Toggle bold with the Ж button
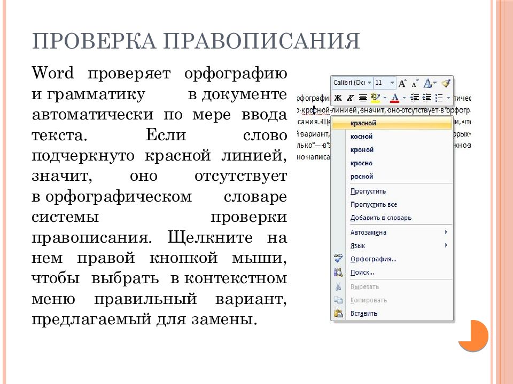The height and width of the screenshot is (384, 513). tap(338, 98)
